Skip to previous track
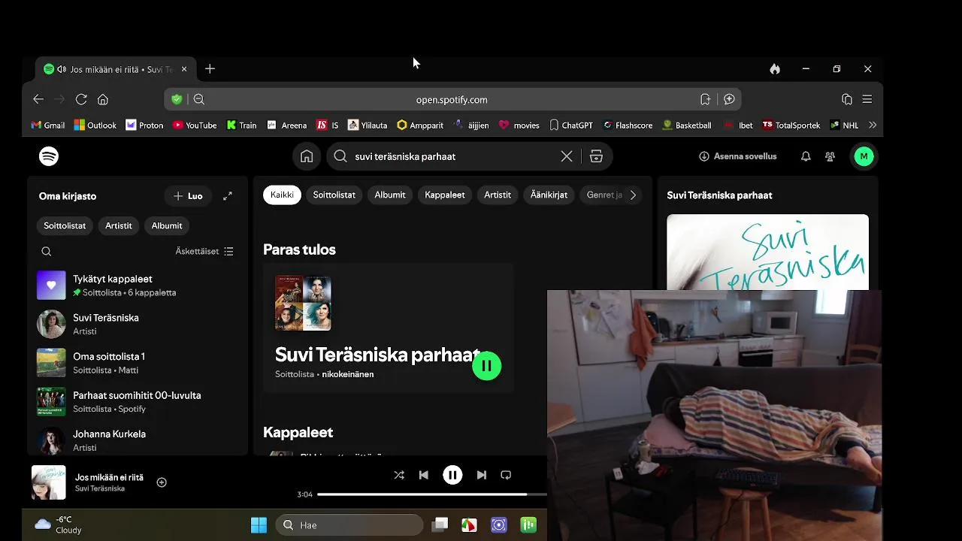Viewport: 962px width, 541px height. (x=424, y=475)
